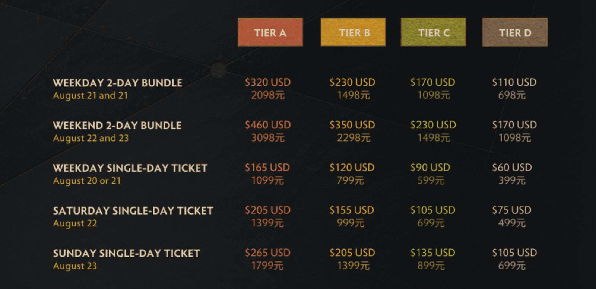This screenshot has width=596, height=289.
Task: Select the Weekday Single-Day Ticket heading
Action: (x=130, y=168)
